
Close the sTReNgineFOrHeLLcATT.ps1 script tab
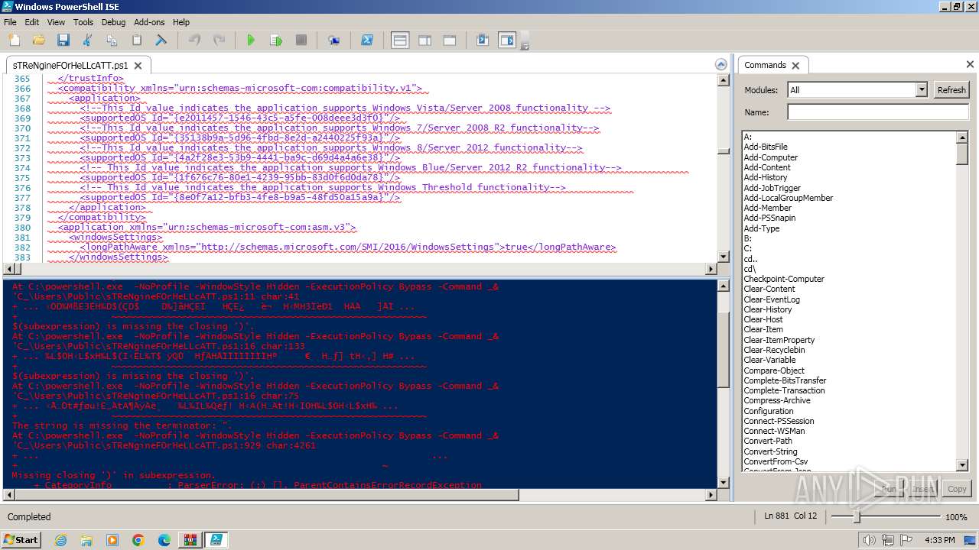(138, 66)
